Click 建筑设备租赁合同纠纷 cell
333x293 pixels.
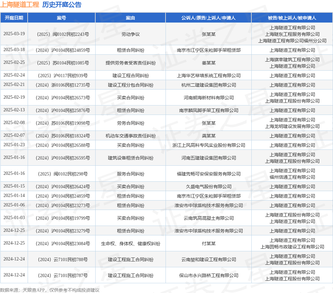(130, 158)
